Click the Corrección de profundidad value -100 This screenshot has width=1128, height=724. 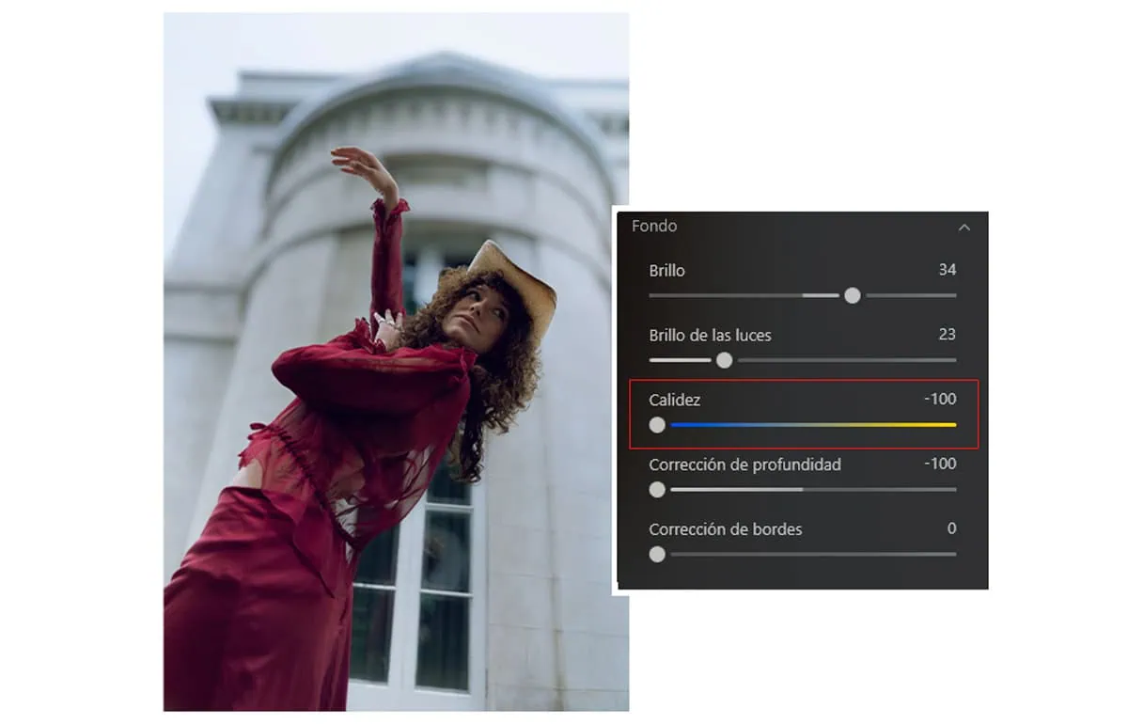point(940,464)
